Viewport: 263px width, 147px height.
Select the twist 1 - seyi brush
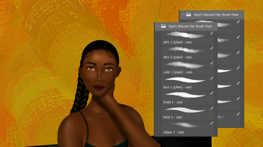(187, 113)
